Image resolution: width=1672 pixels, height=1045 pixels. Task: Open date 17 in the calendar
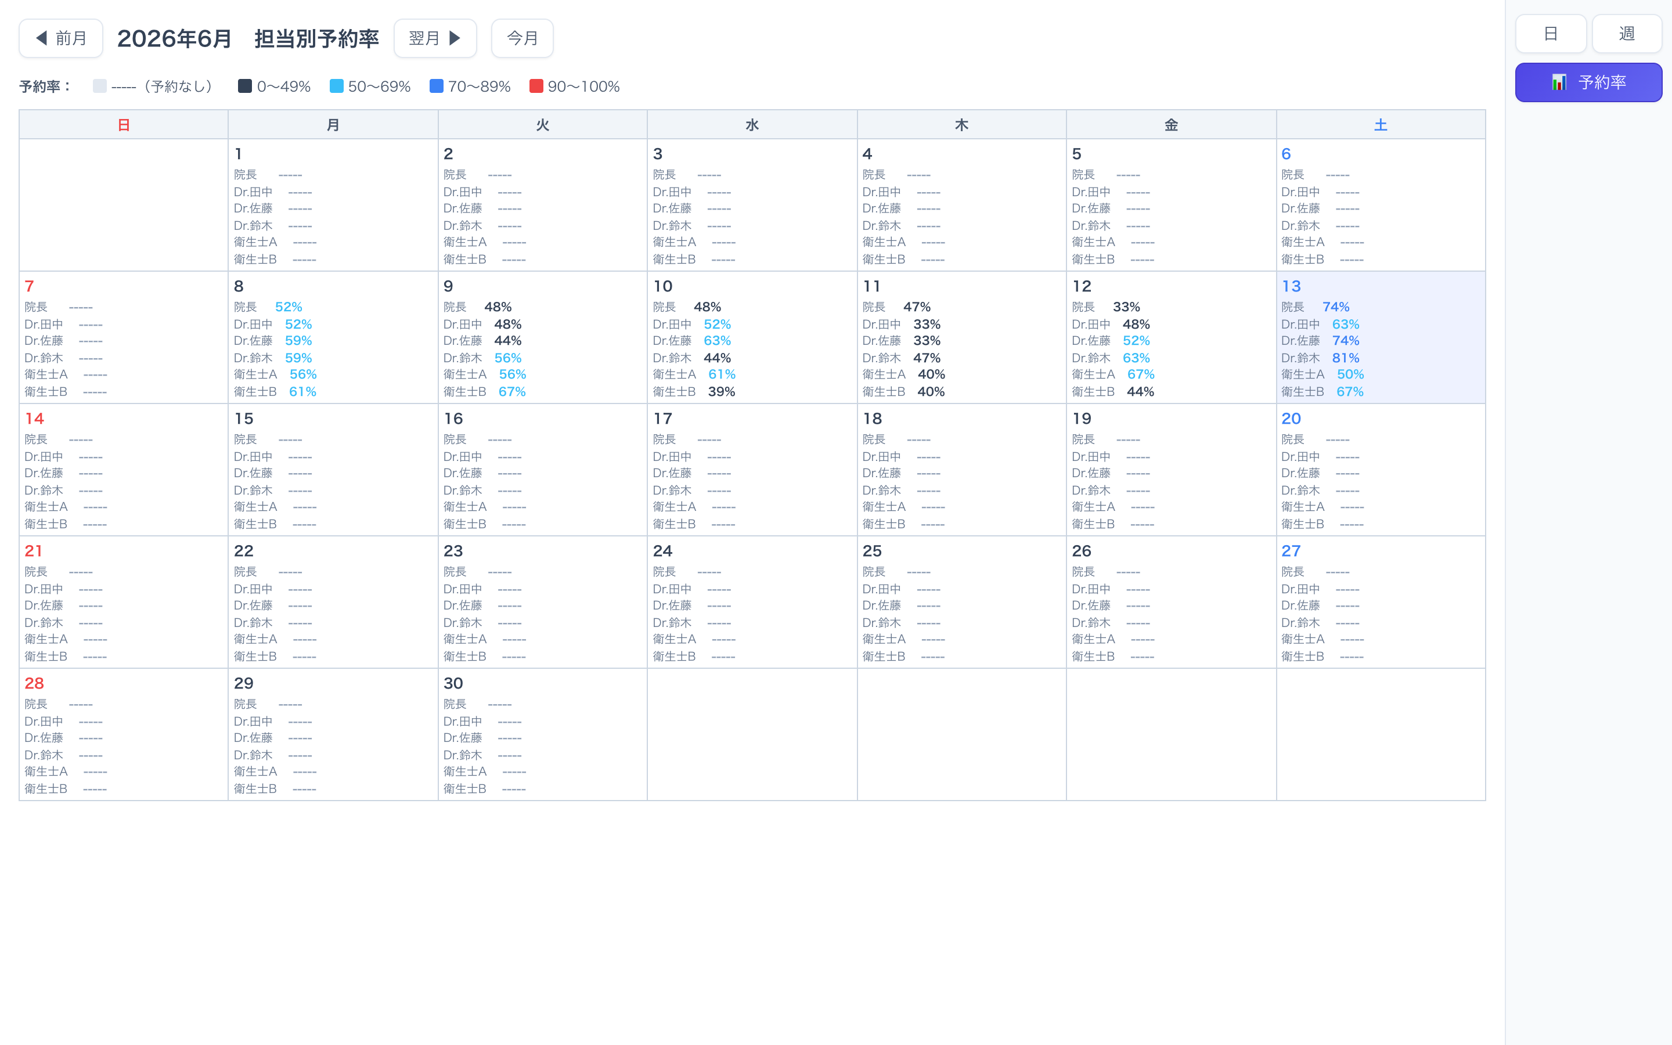[752, 470]
